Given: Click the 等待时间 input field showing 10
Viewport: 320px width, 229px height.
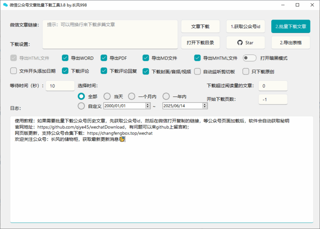Looking at the screenshot, I should click(60, 86).
